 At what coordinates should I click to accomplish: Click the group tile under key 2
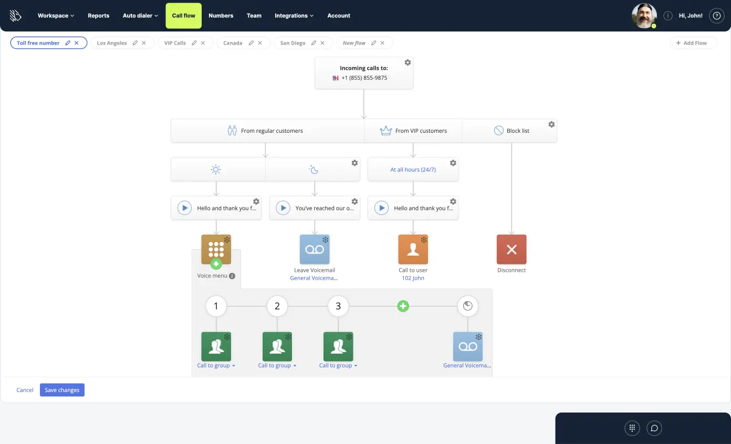[277, 346]
